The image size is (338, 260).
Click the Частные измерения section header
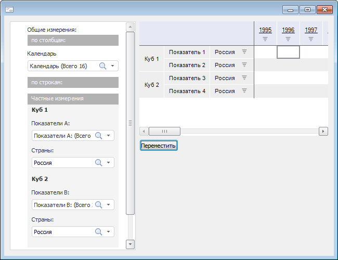[x=73, y=99]
